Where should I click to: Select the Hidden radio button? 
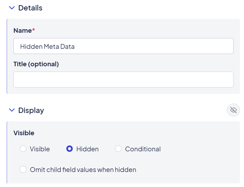coord(70,149)
